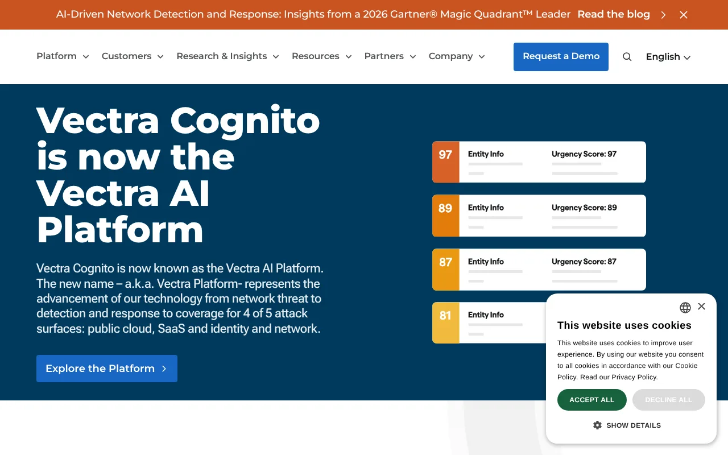Show cookie details
Screen dimensions: 728x455
tap(627, 425)
